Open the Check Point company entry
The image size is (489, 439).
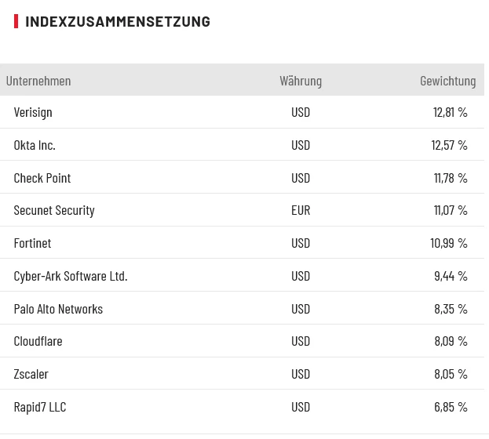pos(42,178)
